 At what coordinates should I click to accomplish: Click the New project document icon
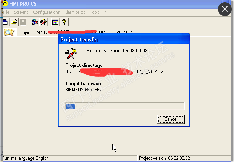point(6,22)
